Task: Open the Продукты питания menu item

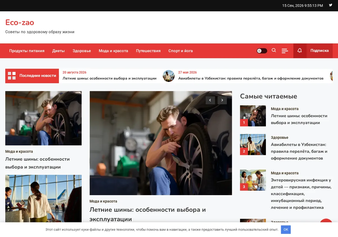Action: click(27, 51)
